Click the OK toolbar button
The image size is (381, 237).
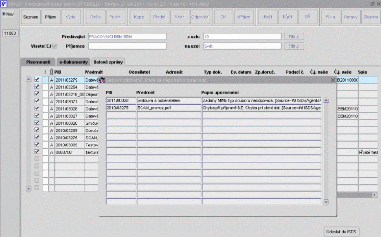click(223, 17)
